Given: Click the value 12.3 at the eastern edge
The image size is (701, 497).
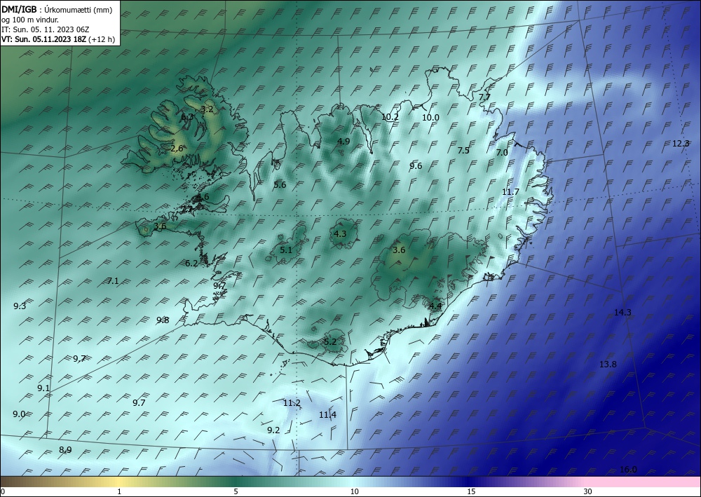Looking at the screenshot, I should click(681, 144).
